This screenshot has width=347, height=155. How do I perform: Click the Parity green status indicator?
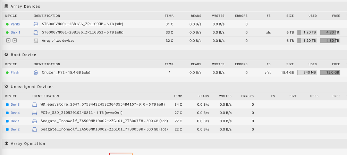pos(7,24)
